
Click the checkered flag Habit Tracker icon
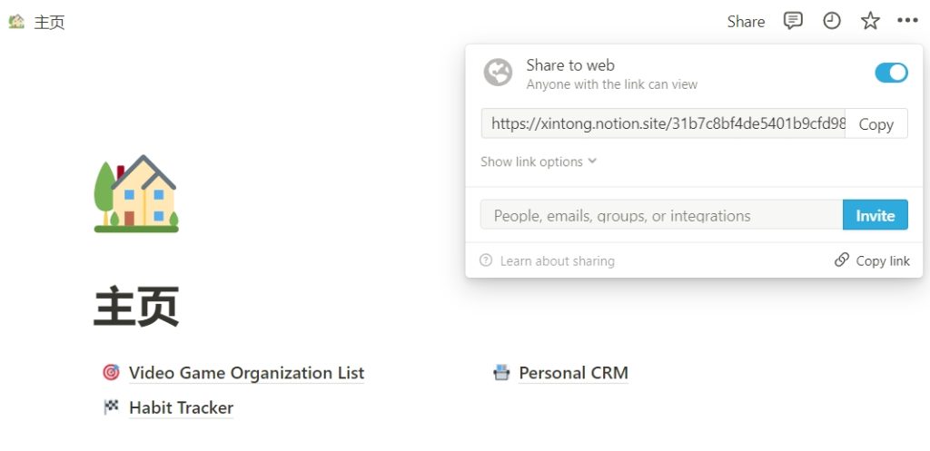(111, 407)
